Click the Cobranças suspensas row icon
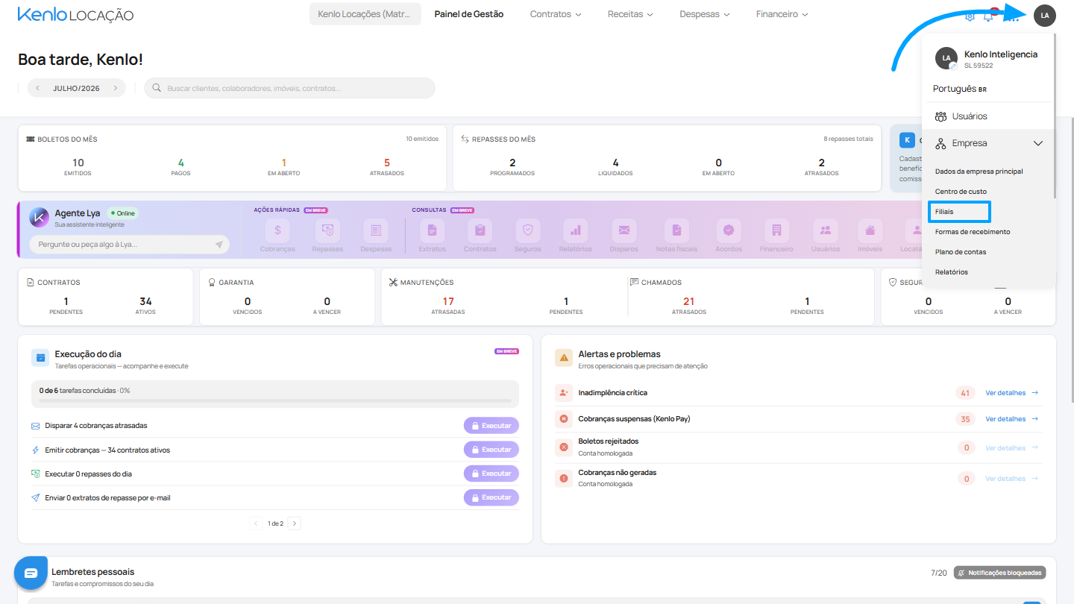 click(563, 419)
